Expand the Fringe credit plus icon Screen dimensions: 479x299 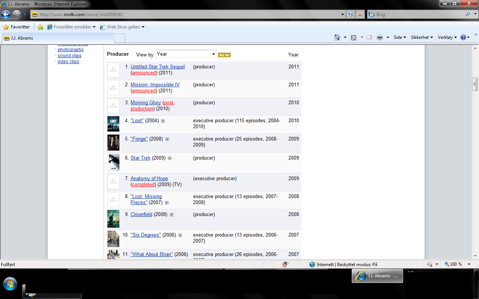point(167,139)
